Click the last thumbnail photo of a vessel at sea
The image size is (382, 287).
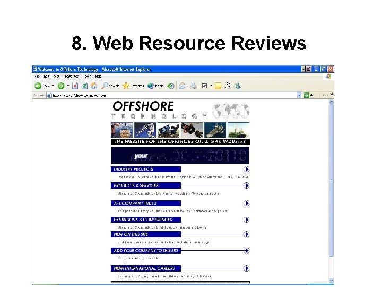(x=239, y=130)
